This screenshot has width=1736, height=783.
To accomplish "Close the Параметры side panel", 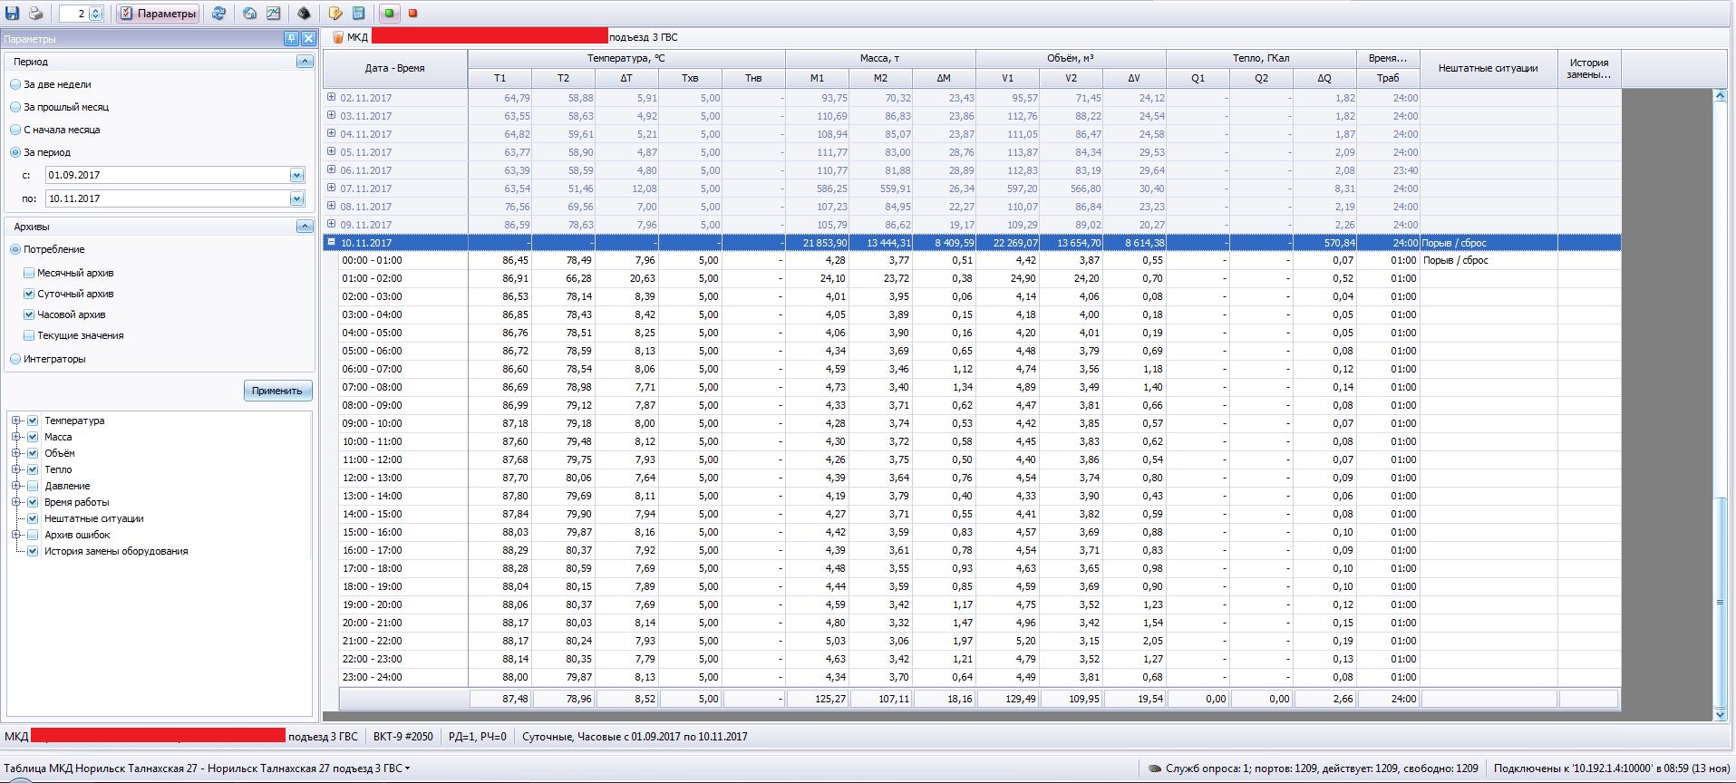I will (308, 38).
